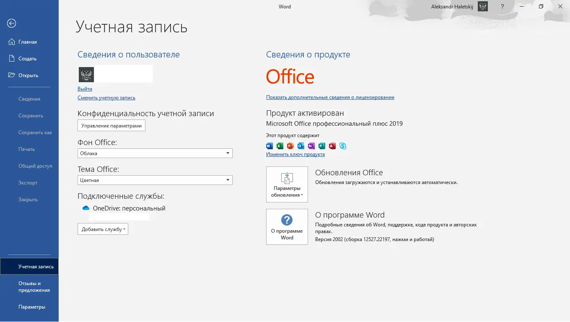Switch to Отзывы и предложения

tap(34, 286)
